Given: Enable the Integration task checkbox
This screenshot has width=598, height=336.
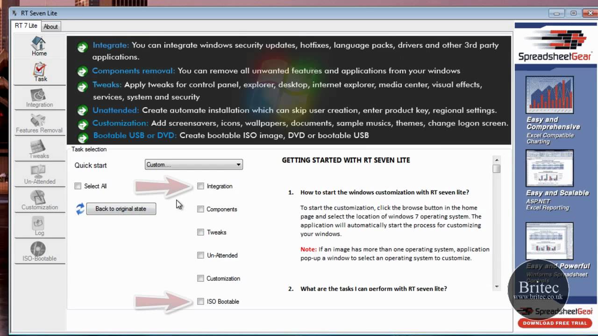Looking at the screenshot, I should click(200, 186).
